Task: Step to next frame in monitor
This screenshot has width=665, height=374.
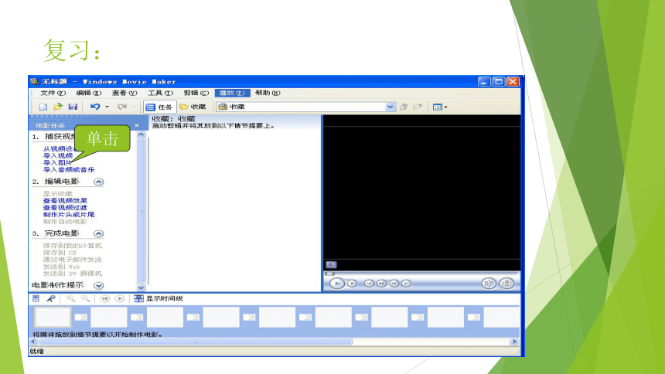Action: click(394, 284)
